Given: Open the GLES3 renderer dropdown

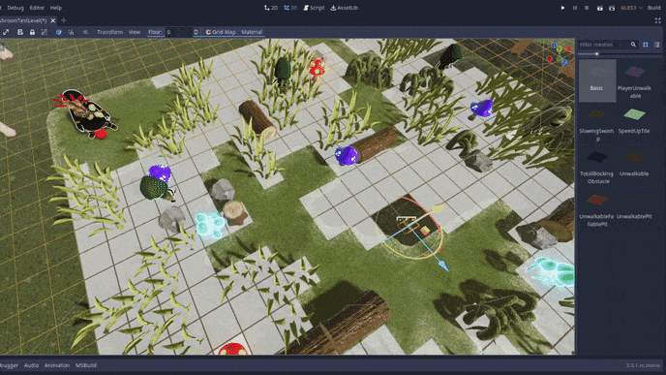Looking at the screenshot, I should tap(631, 8).
